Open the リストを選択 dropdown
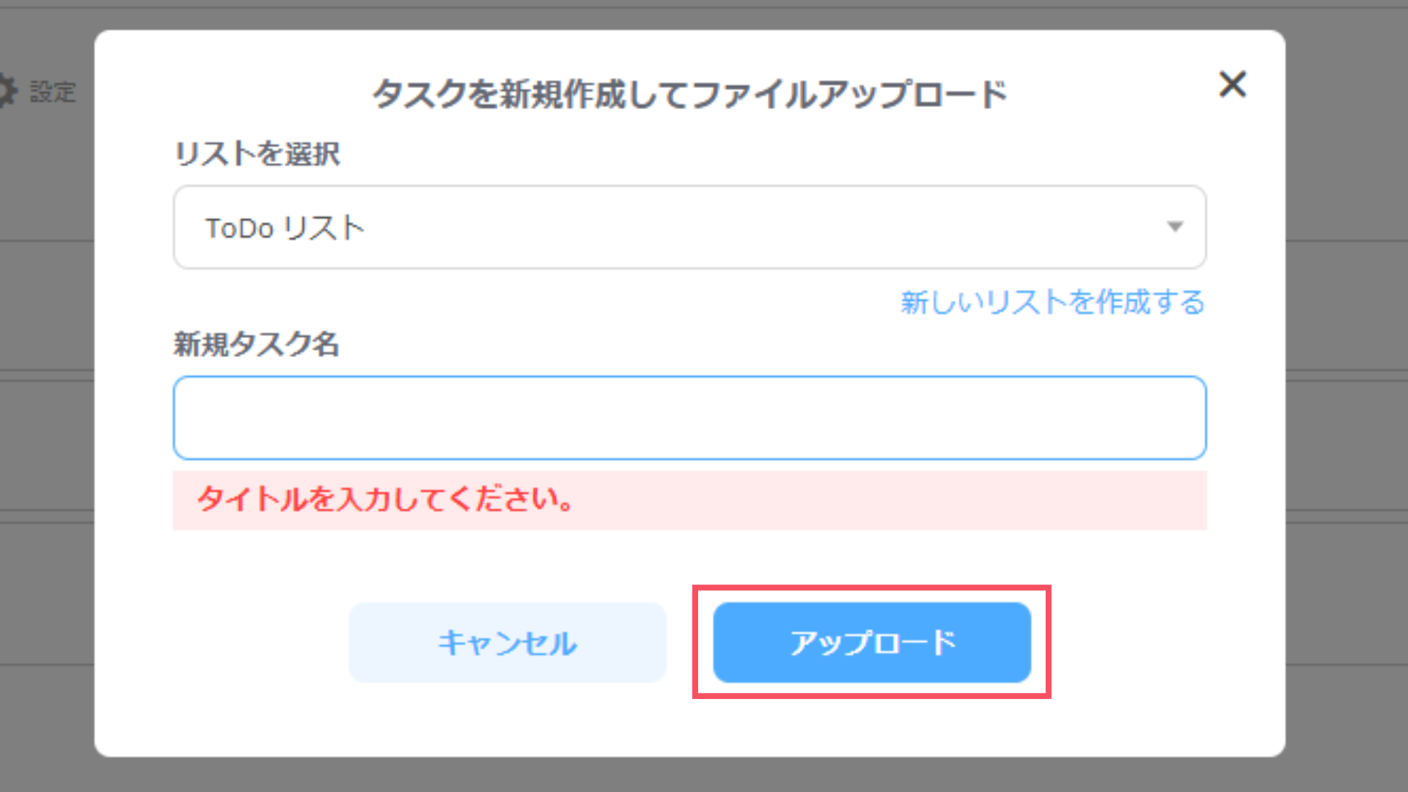Image resolution: width=1408 pixels, height=792 pixels. click(x=689, y=227)
